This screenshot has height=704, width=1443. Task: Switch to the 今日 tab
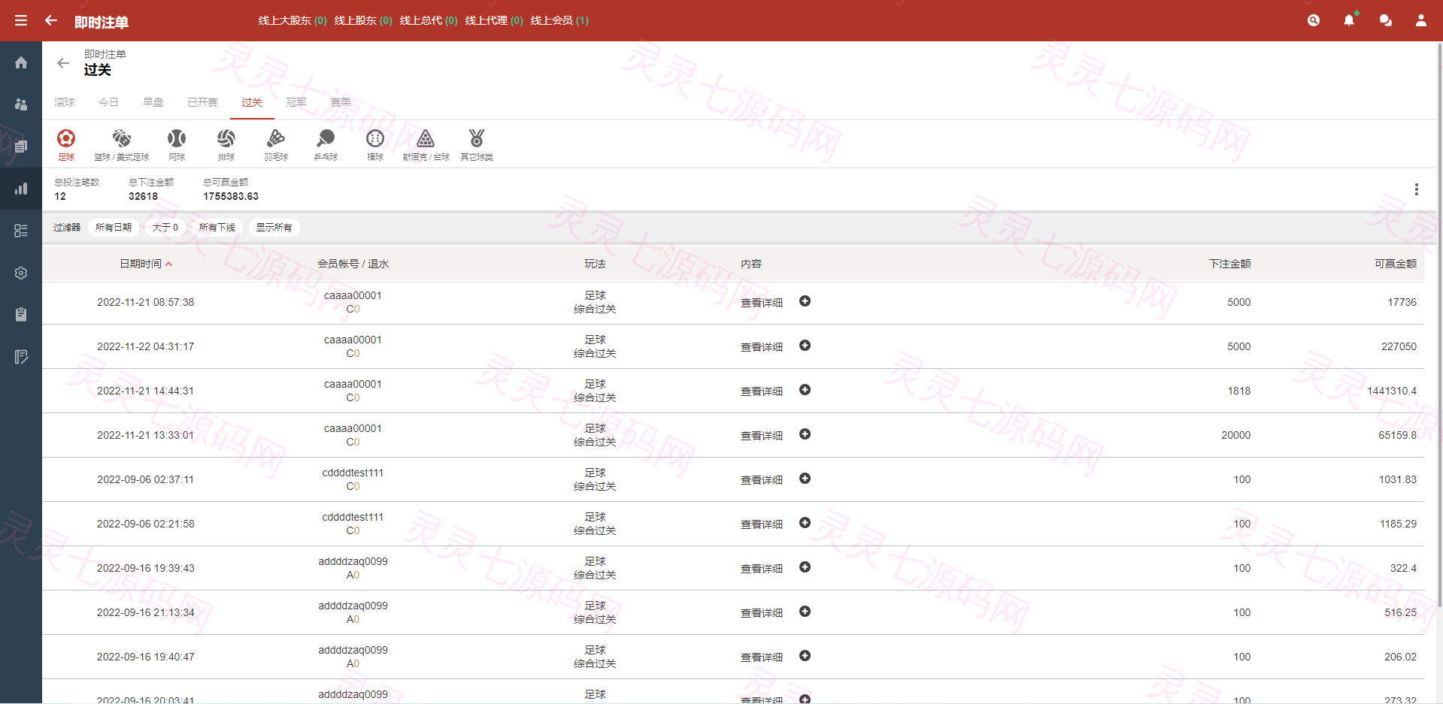tap(109, 102)
